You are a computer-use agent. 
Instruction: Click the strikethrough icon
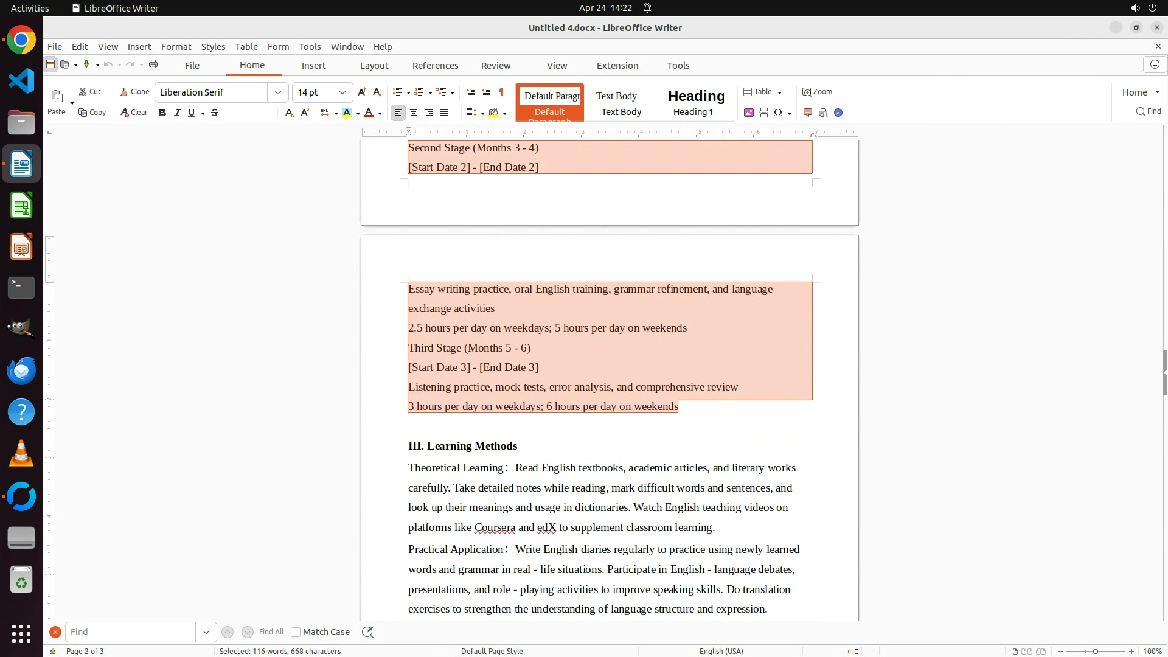(215, 113)
